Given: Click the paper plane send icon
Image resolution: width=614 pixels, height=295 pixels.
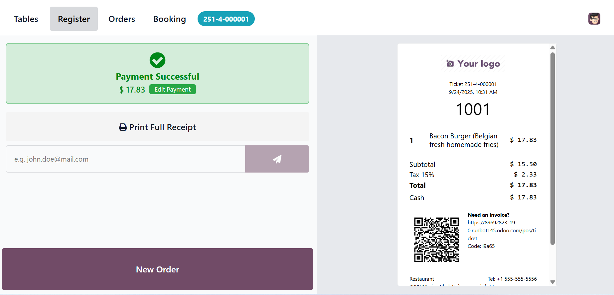Looking at the screenshot, I should [x=277, y=159].
